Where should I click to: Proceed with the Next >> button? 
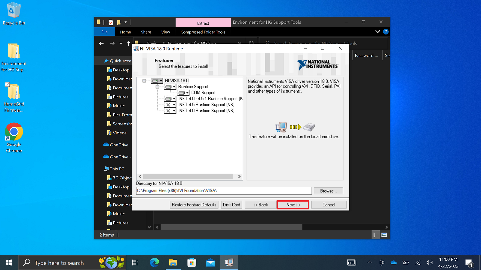(293, 205)
